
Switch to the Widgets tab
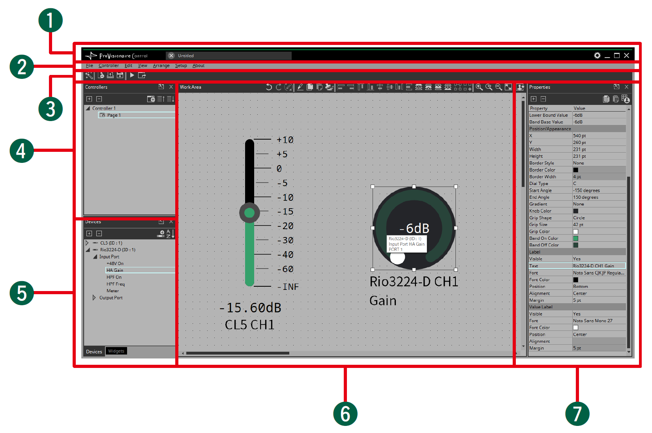pyautogui.click(x=116, y=351)
